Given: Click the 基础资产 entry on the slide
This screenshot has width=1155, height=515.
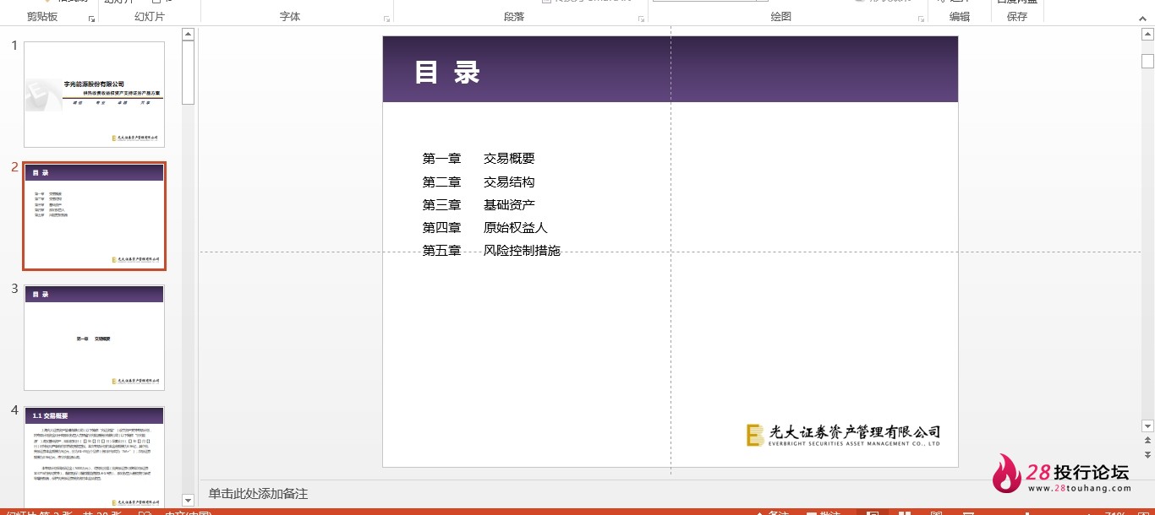Looking at the screenshot, I should pyautogui.click(x=509, y=205).
